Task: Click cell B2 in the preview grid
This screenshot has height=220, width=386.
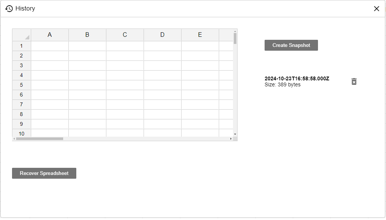Action: 88,56
